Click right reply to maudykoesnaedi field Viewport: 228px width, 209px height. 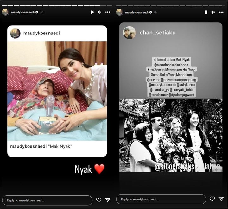point(161,199)
